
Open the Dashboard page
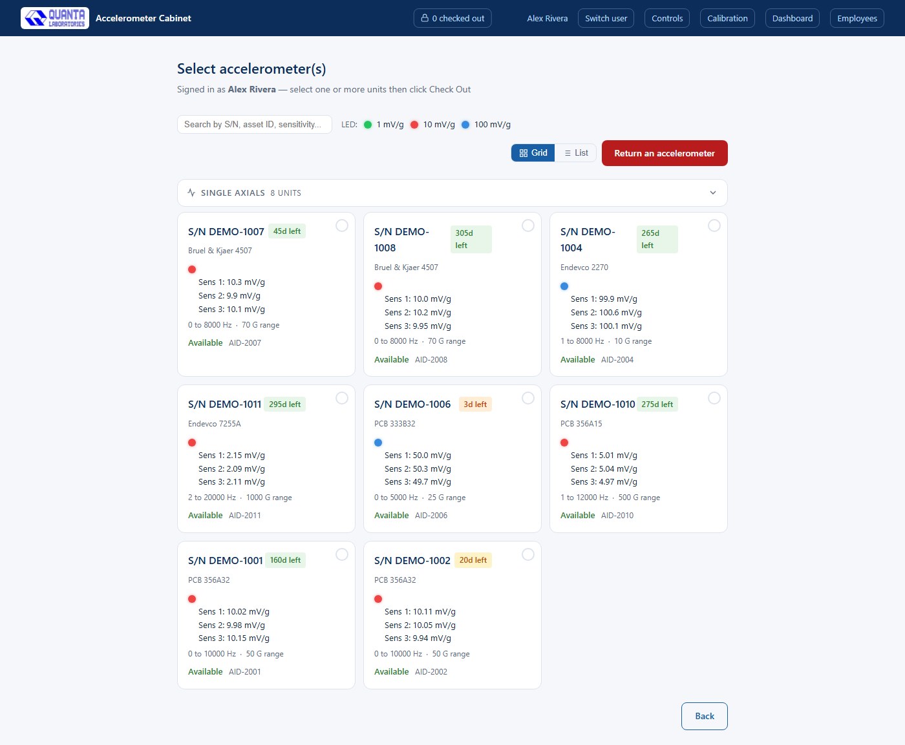(793, 18)
